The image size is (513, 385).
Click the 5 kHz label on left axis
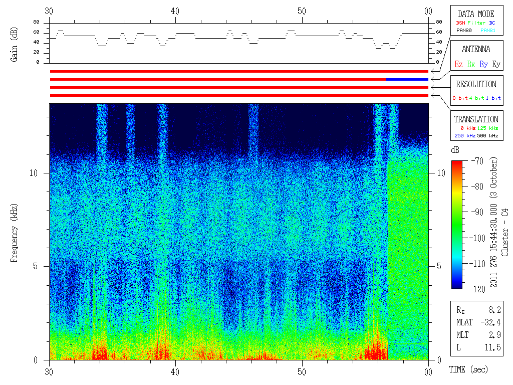pyautogui.click(x=36, y=266)
